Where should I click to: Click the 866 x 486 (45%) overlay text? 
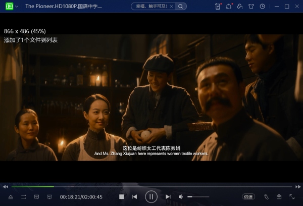(x=25, y=31)
